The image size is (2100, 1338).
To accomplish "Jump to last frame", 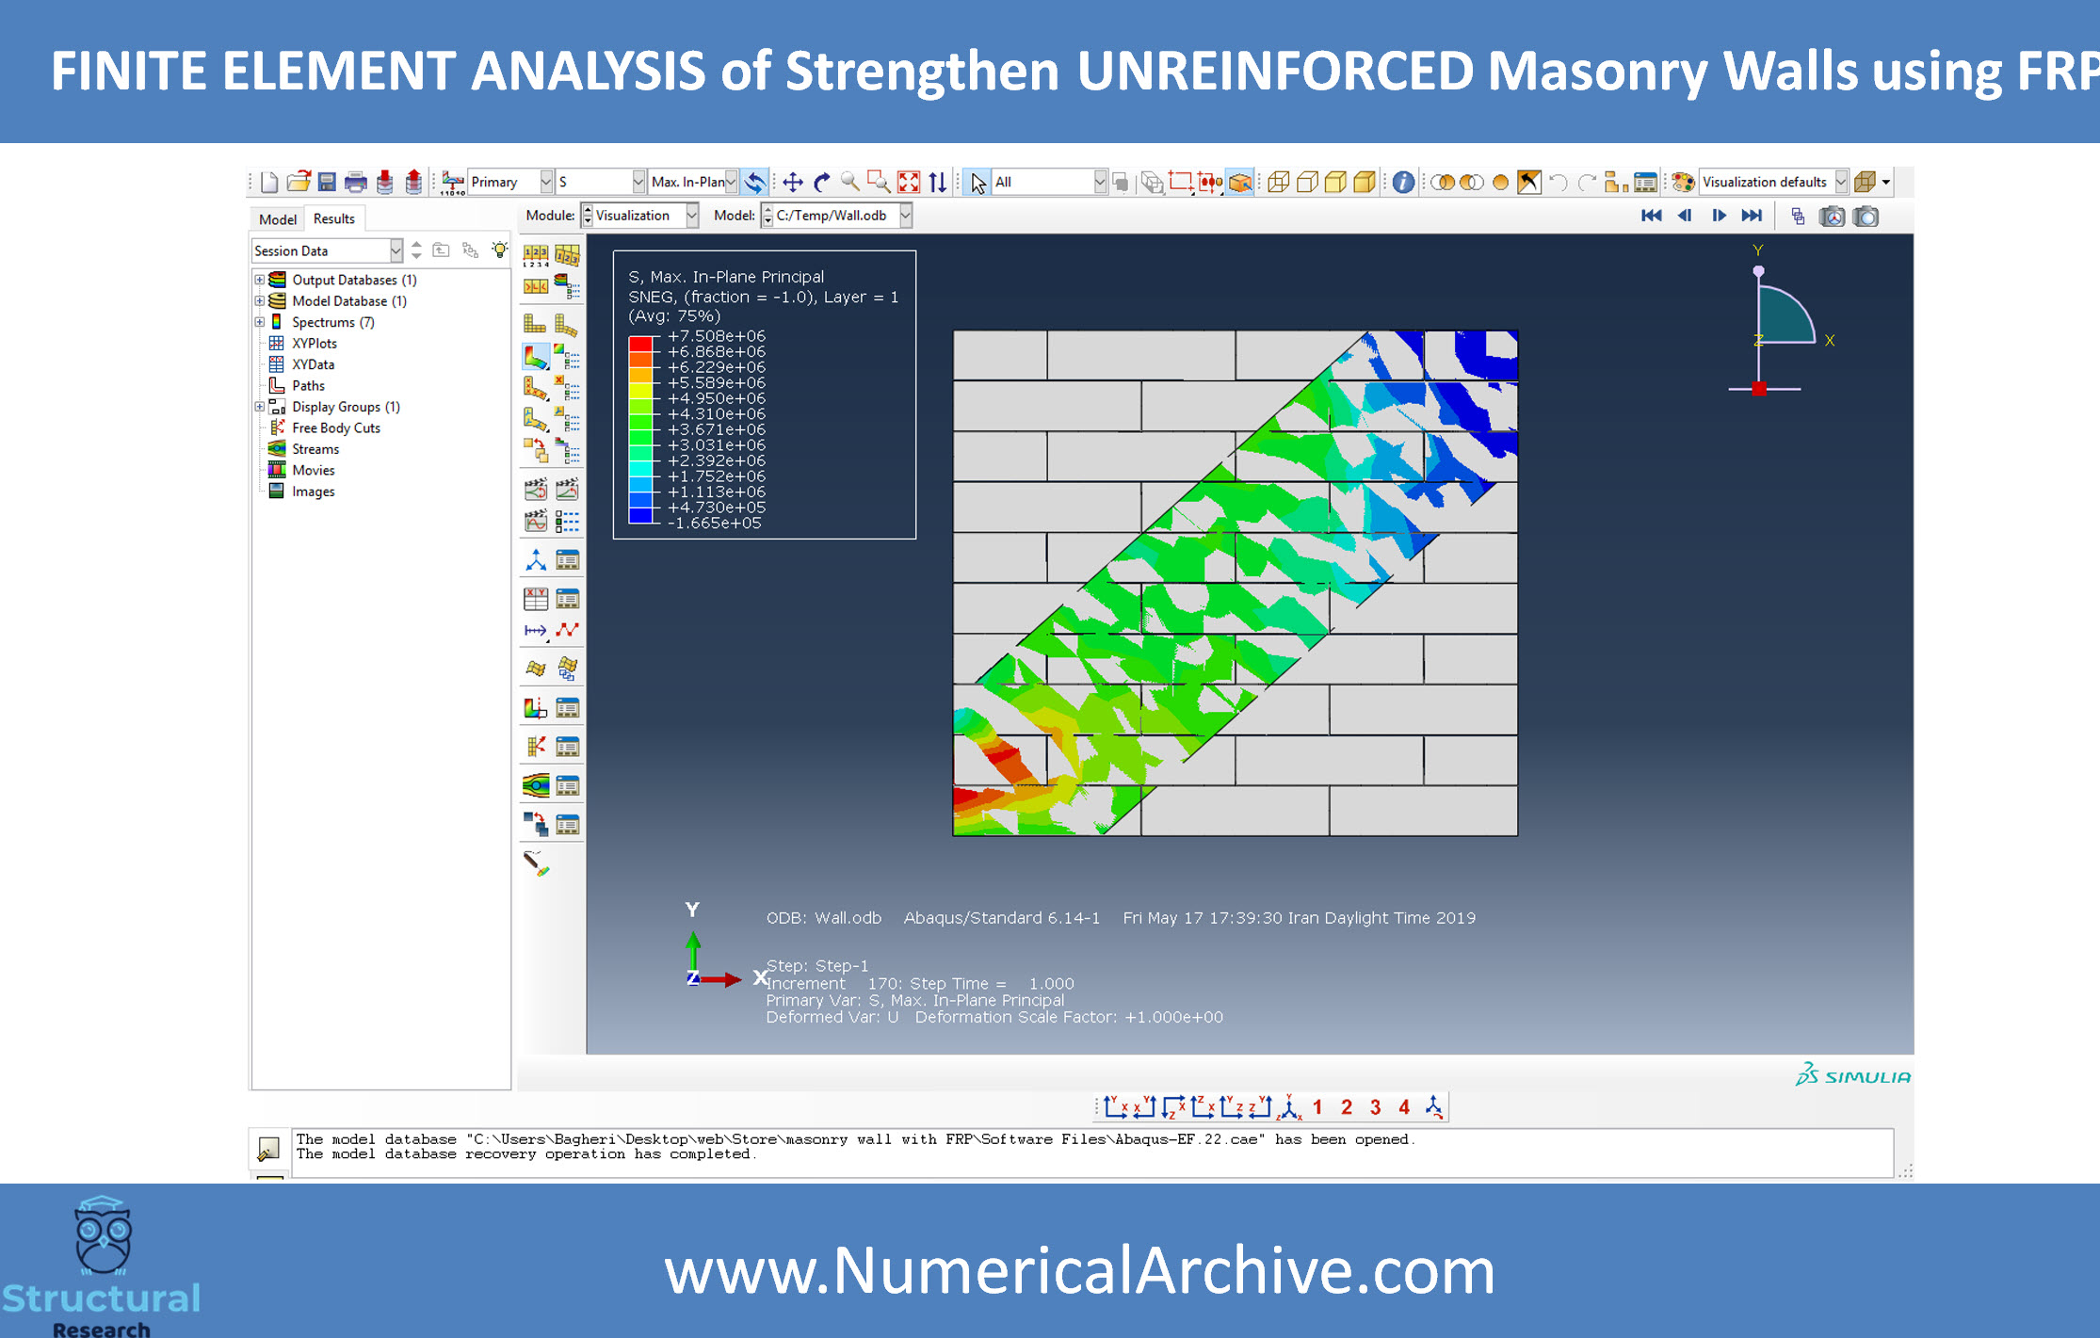I will point(1752,216).
